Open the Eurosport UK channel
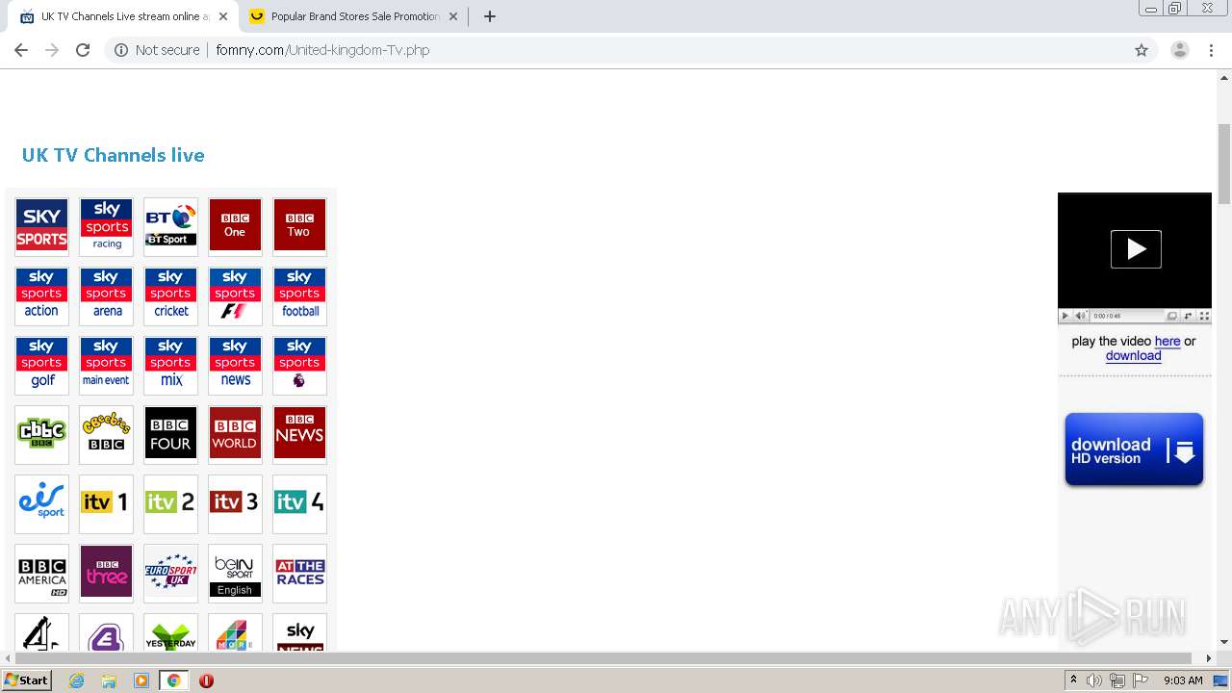The width and height of the screenshot is (1232, 693). [170, 573]
